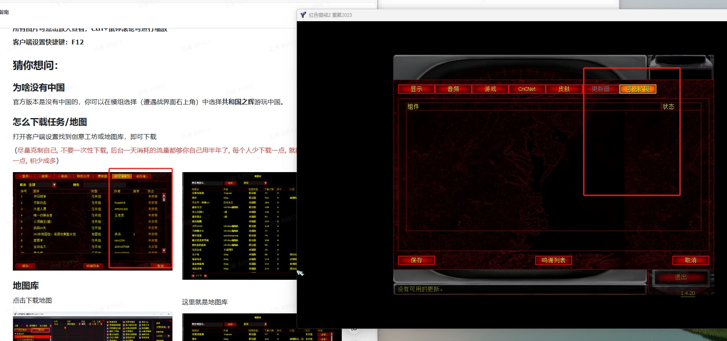Image resolution: width=727 pixels, height=341 pixels.
Task: Click the 地图库 heading in the guide
Action: pyautogui.click(x=26, y=285)
